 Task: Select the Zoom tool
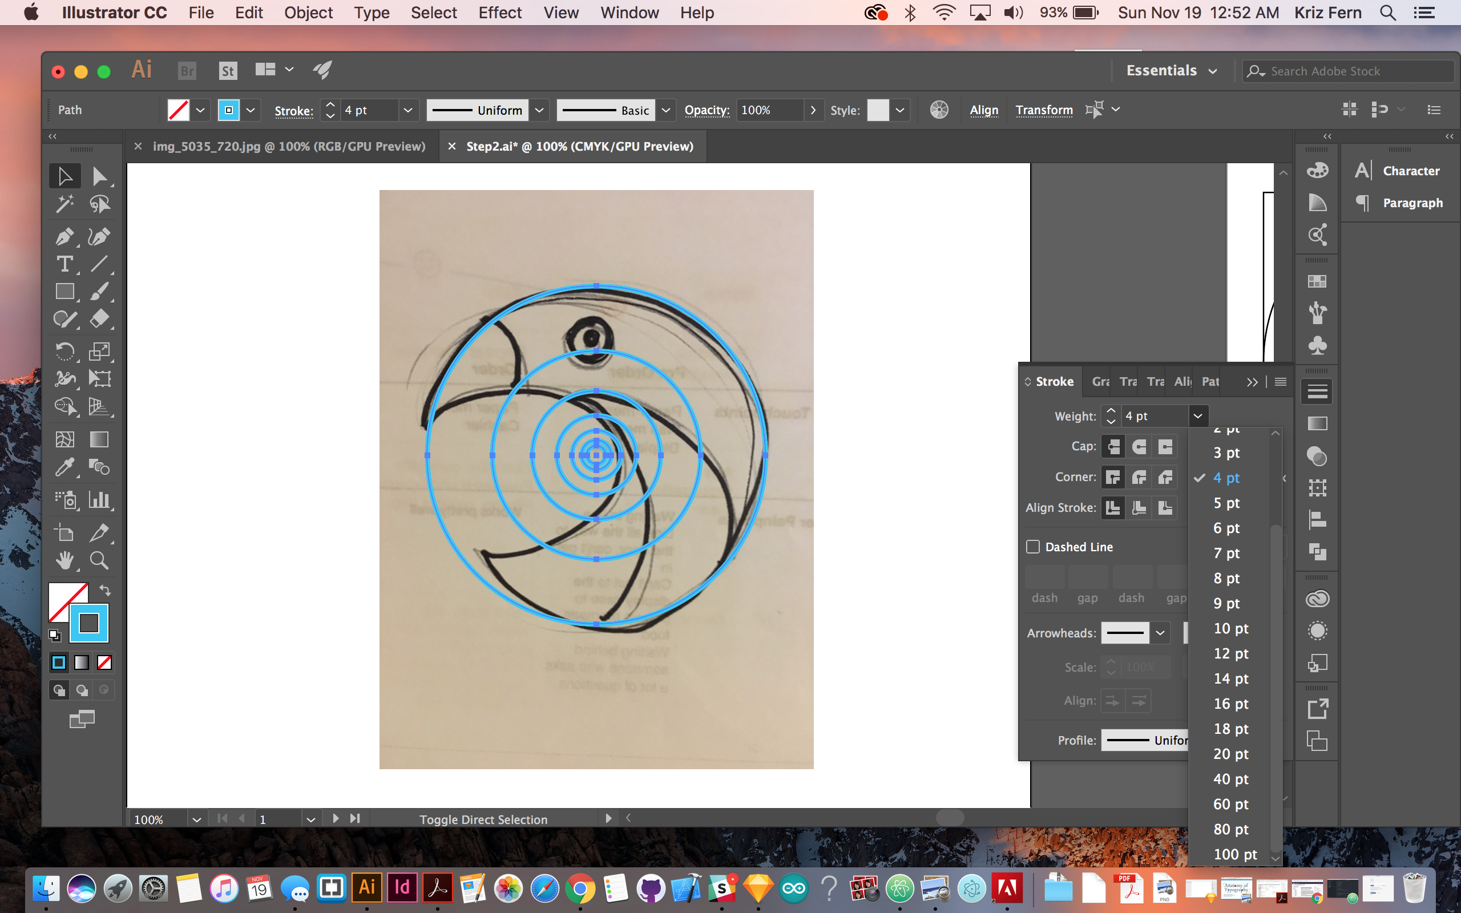(100, 560)
